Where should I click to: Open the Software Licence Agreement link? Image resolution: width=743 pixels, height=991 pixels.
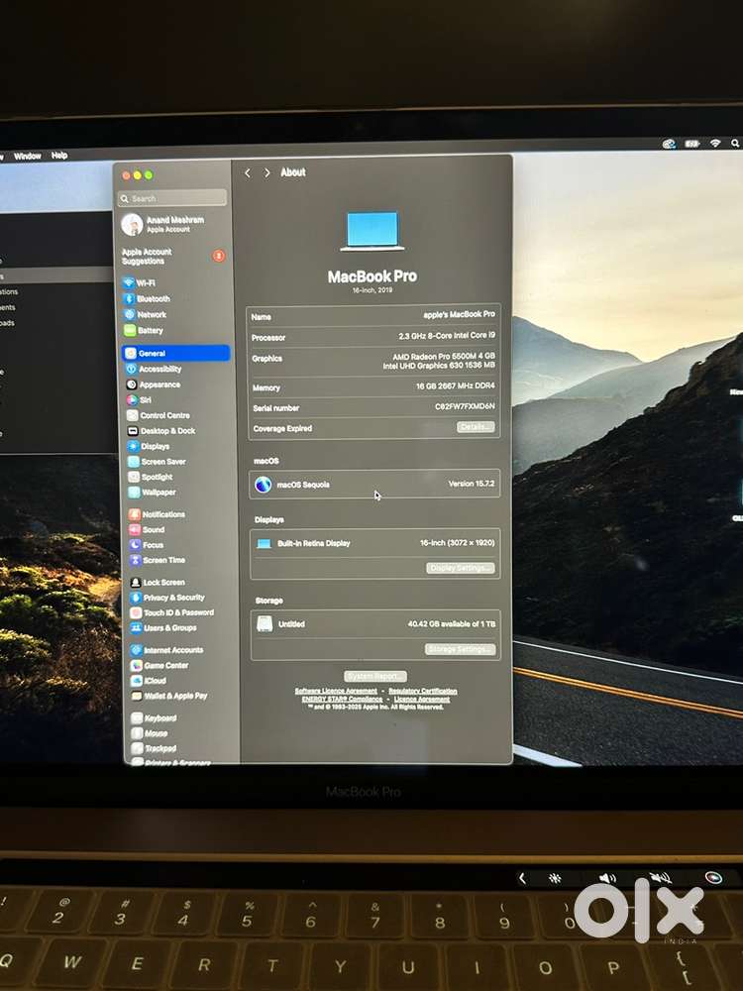[x=336, y=691]
